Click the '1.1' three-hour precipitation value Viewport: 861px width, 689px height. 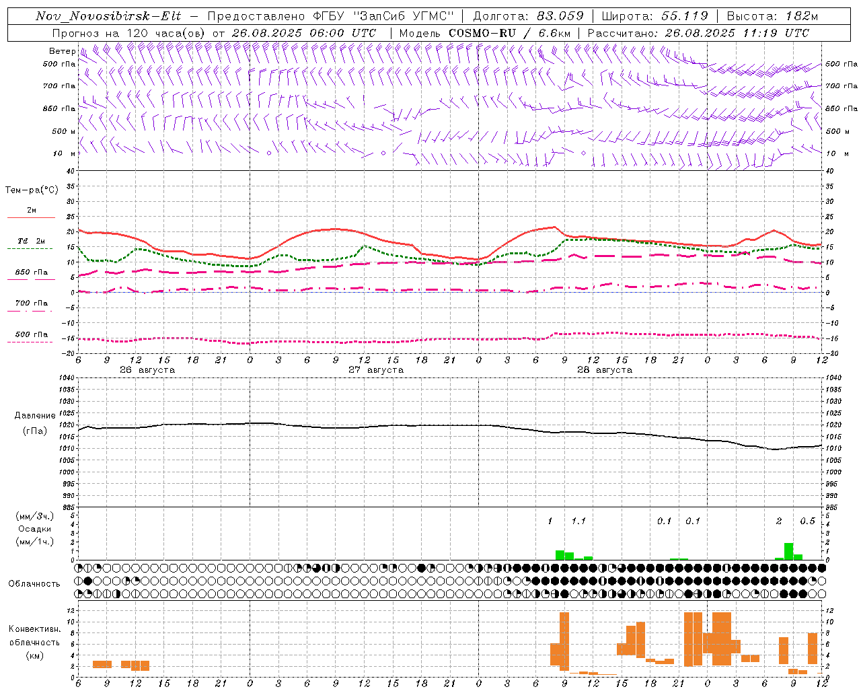[578, 521]
